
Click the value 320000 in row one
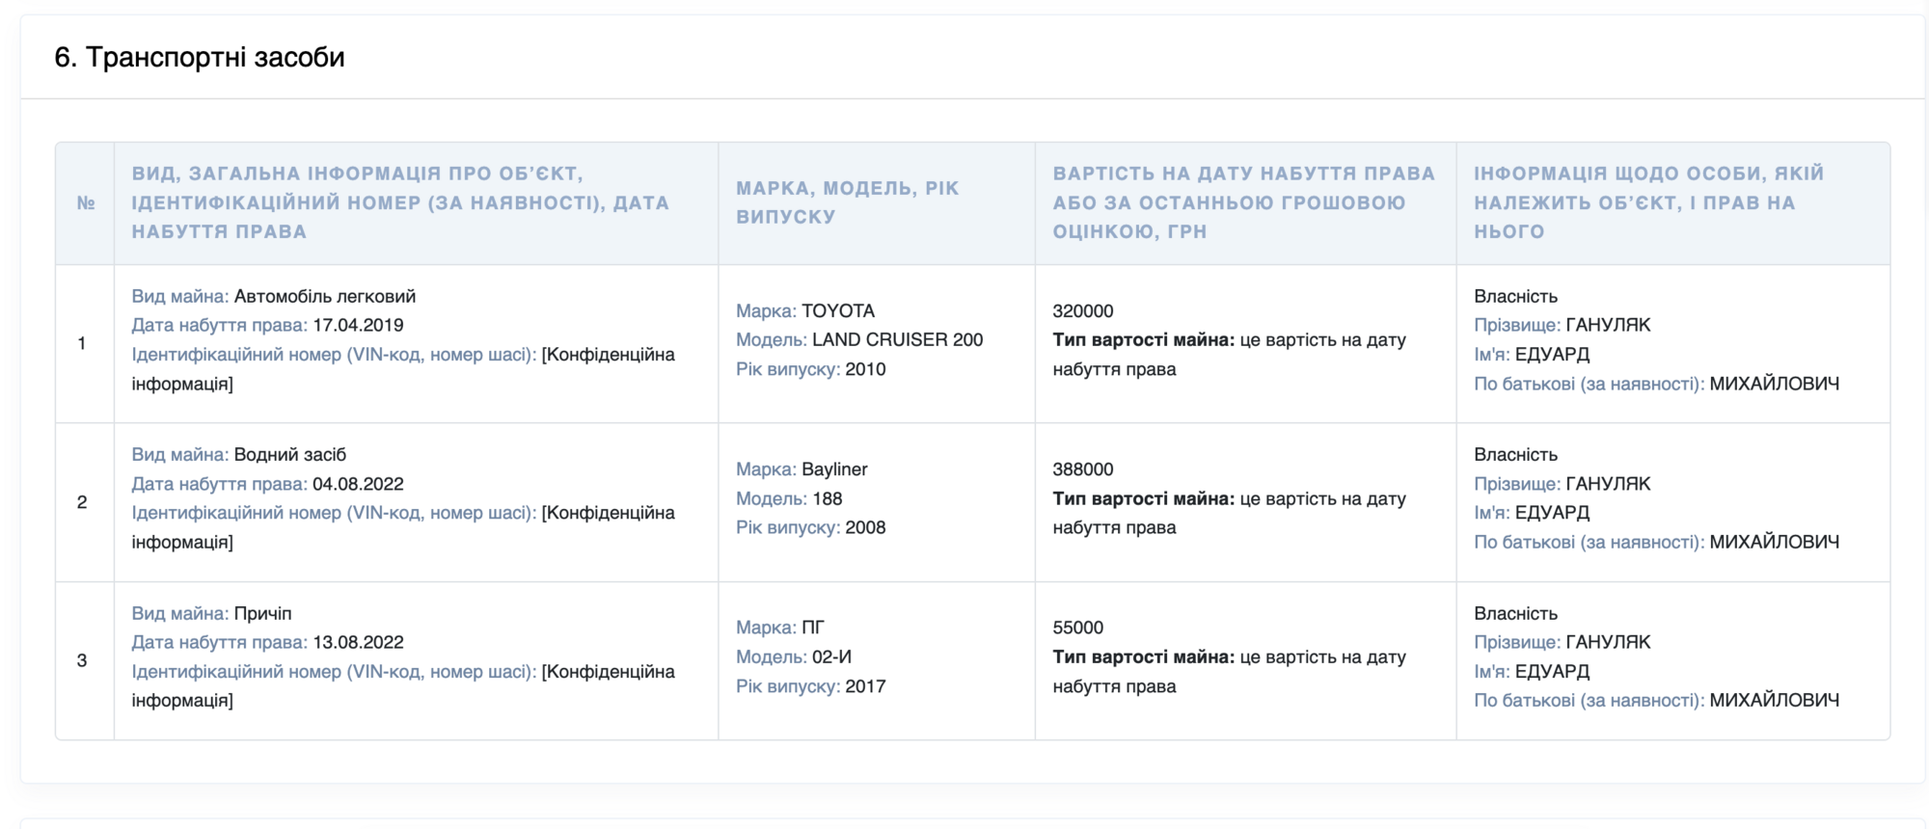pos(1083,310)
